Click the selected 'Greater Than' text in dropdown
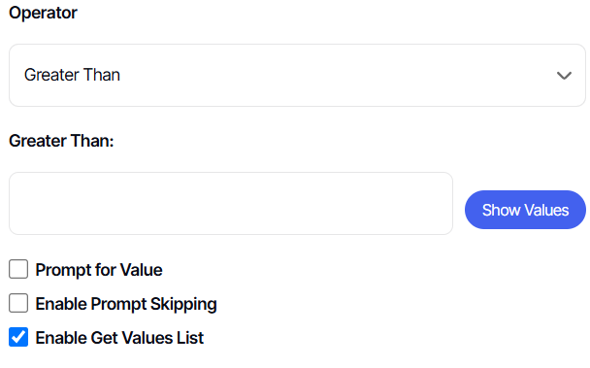Screen dimensions: 590x368 coord(72,75)
